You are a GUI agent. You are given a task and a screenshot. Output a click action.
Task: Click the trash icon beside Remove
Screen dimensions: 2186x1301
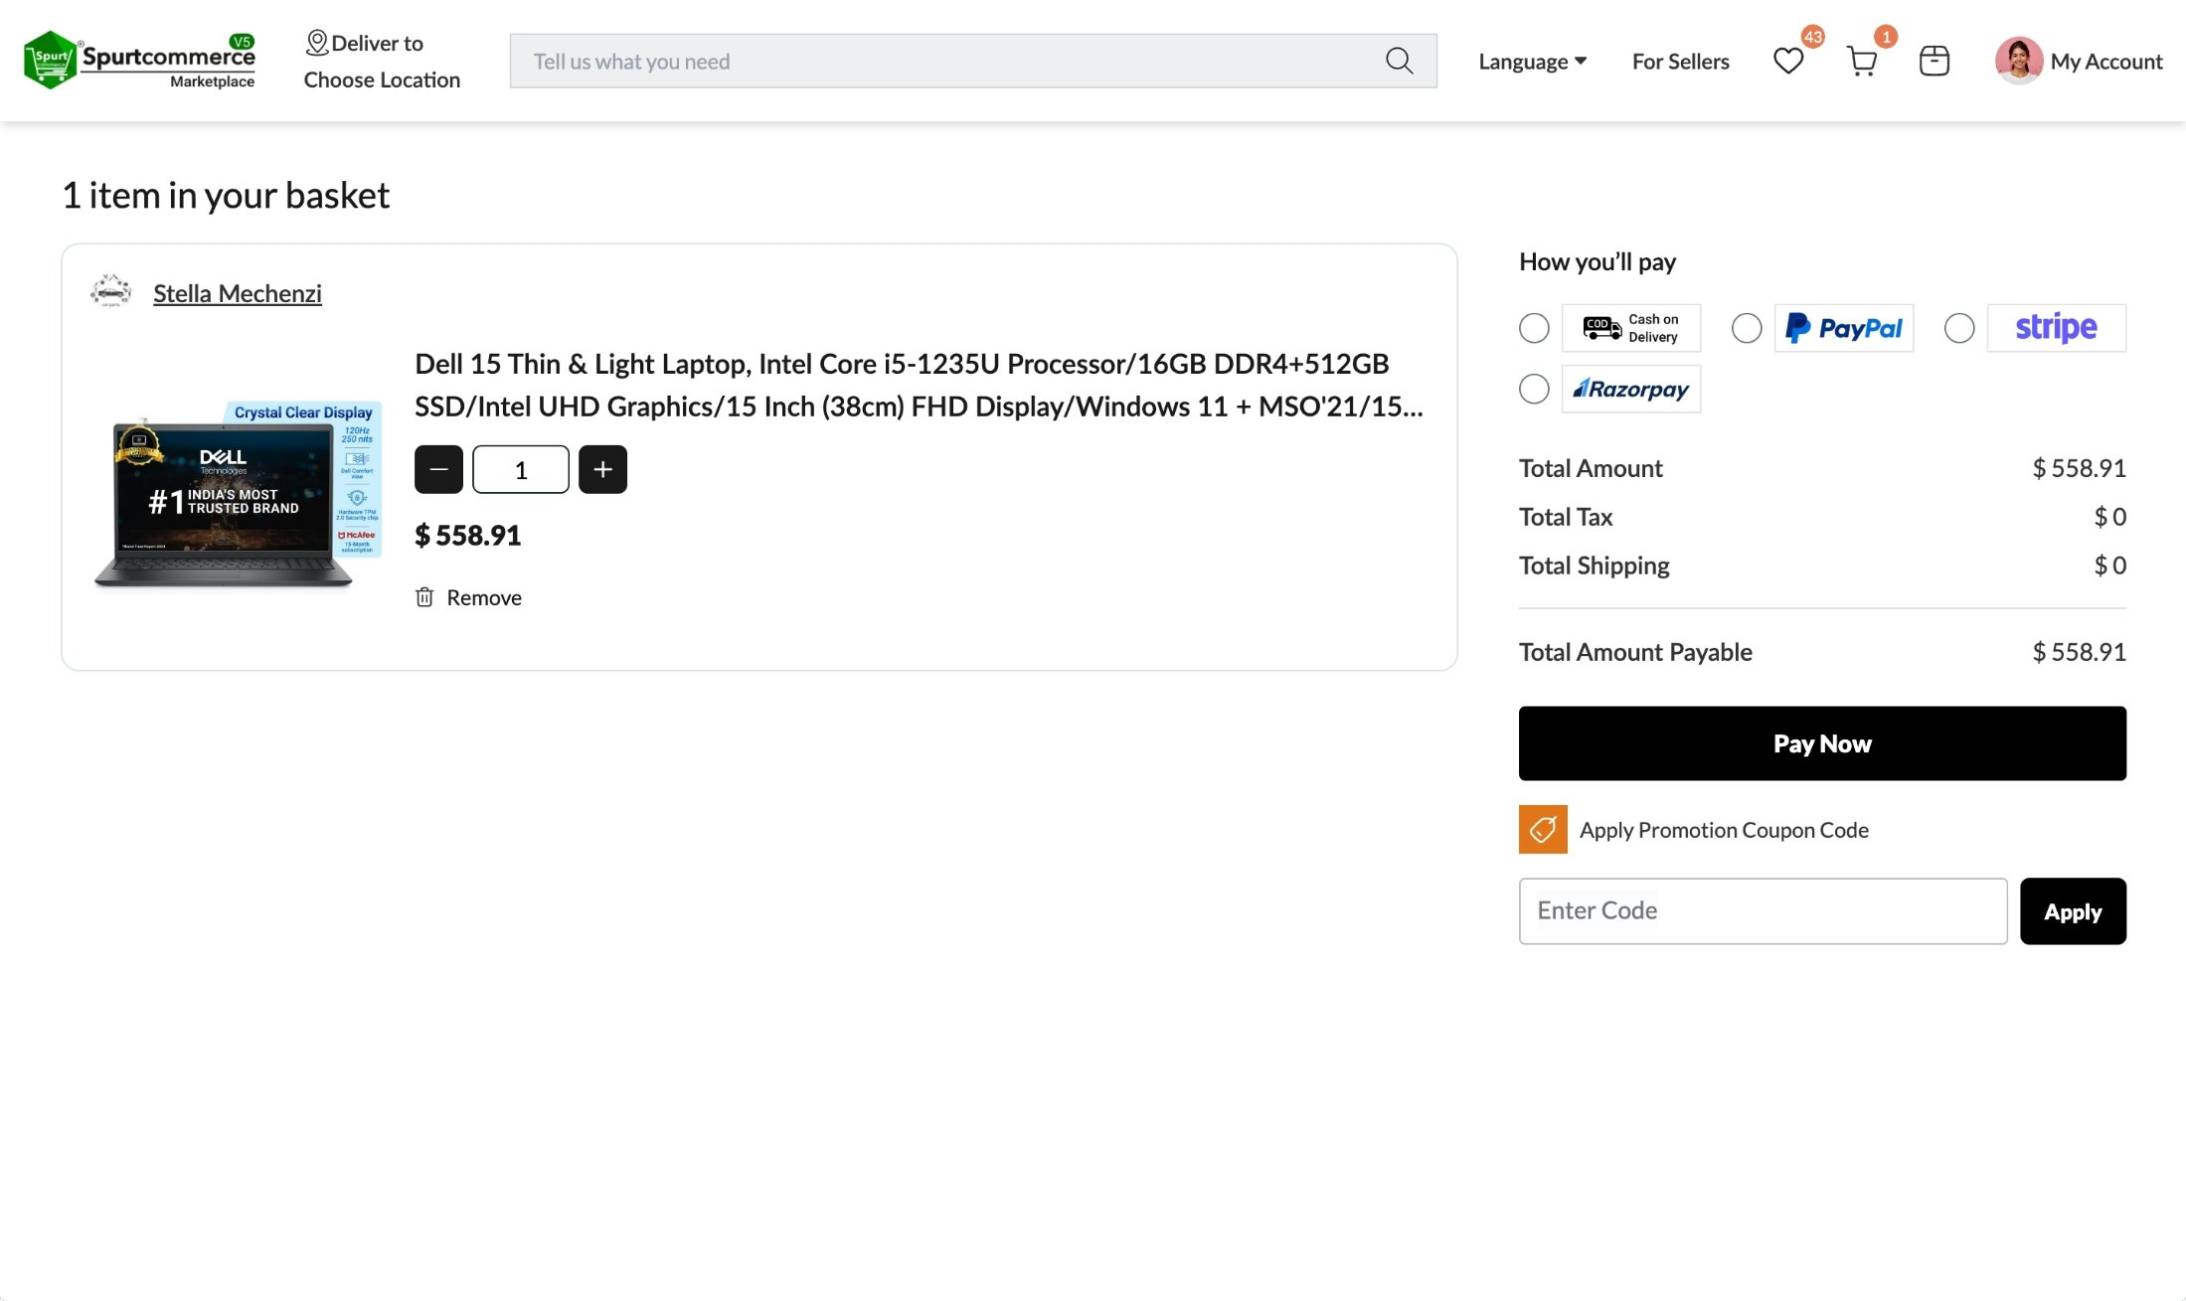424,596
